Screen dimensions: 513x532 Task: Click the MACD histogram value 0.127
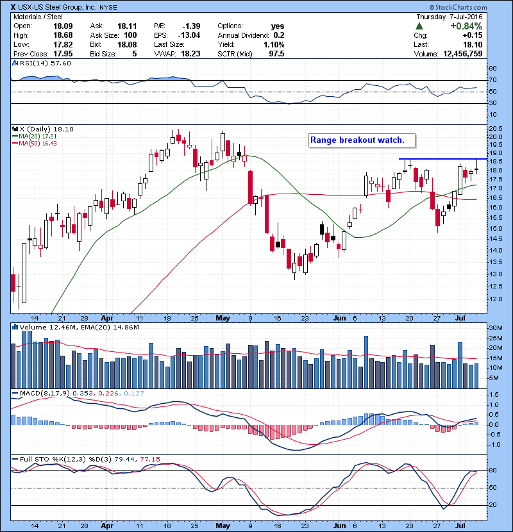point(134,394)
